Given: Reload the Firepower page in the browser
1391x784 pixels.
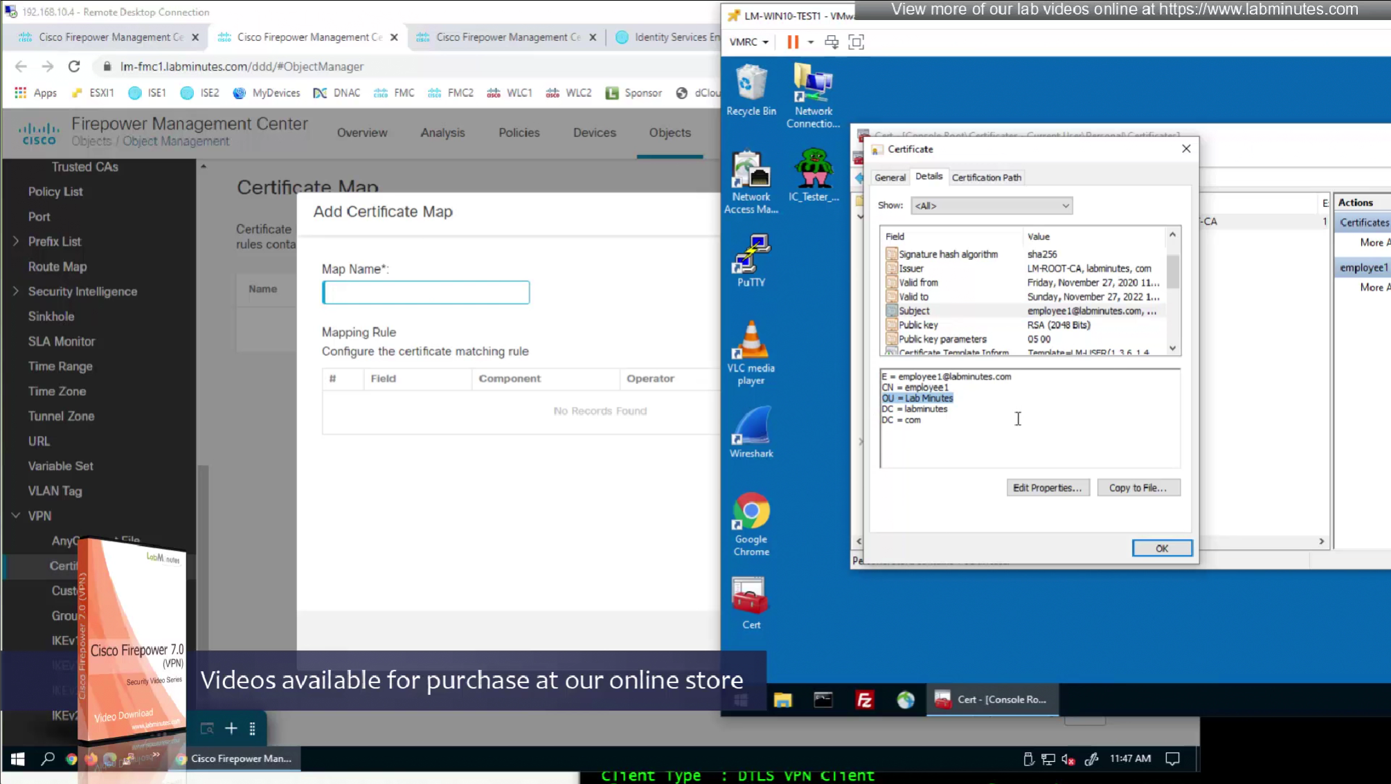Looking at the screenshot, I should pyautogui.click(x=74, y=66).
